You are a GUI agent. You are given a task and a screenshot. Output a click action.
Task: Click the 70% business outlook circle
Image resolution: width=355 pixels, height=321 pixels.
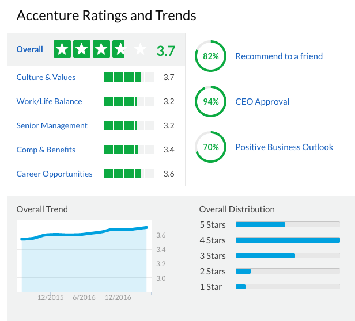[210, 147]
